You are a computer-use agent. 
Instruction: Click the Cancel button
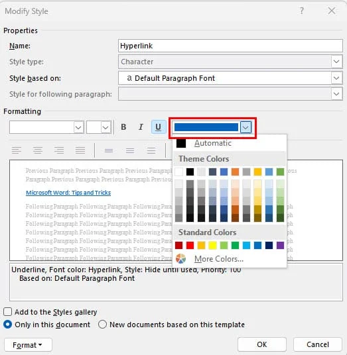pyautogui.click(x=318, y=344)
